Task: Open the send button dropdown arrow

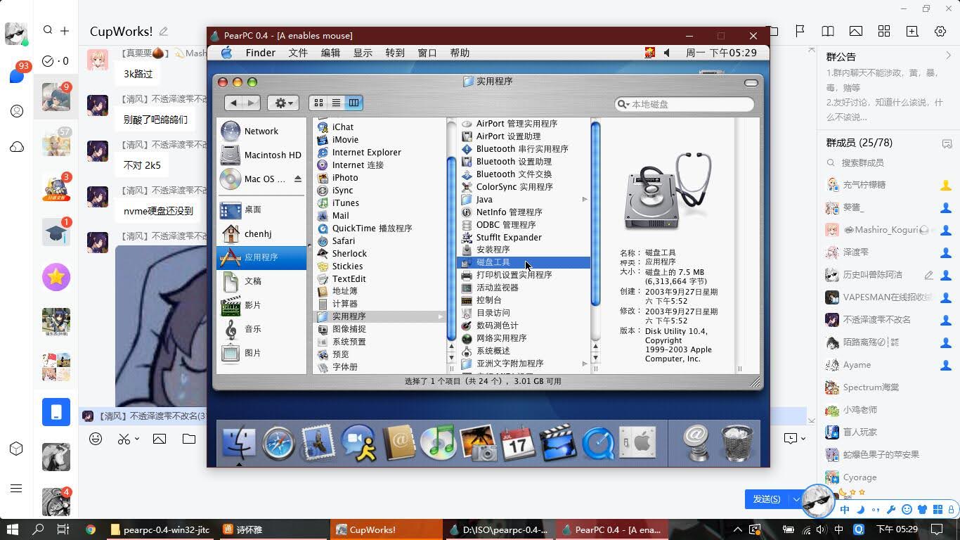Action: click(796, 499)
